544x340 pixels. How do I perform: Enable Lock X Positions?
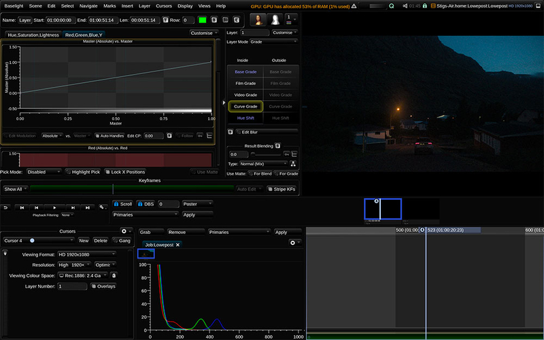124,172
